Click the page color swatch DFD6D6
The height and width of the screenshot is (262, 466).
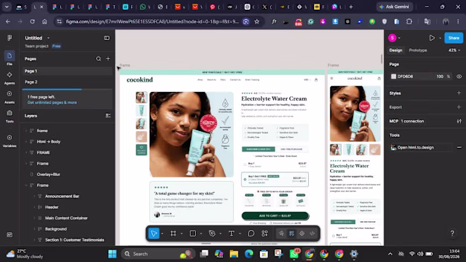[394, 76]
